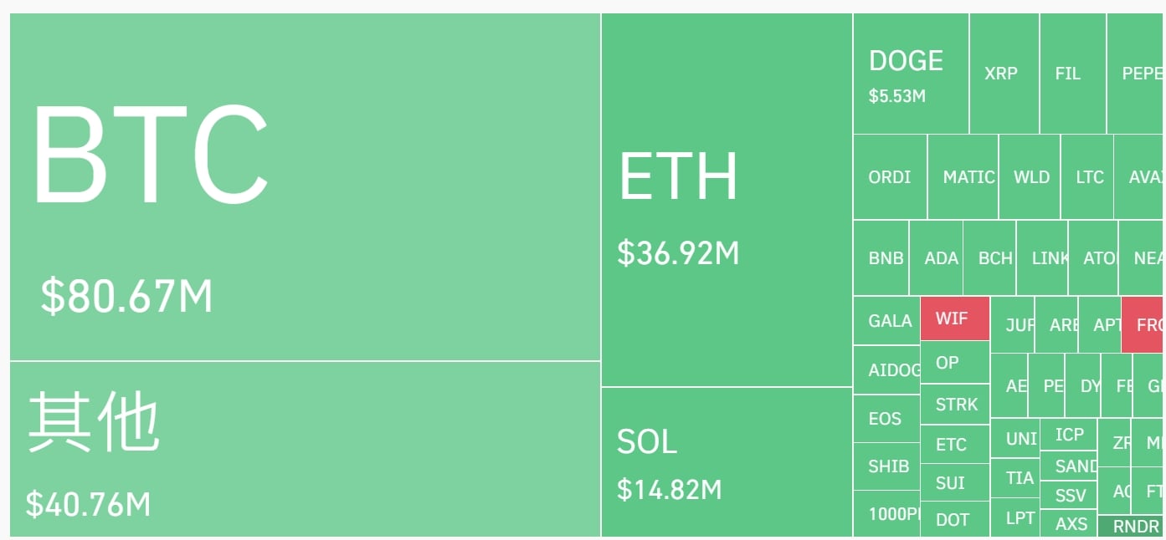Select the 其他 $40.76M block
Image resolution: width=1166 pixels, height=540 pixels.
305,449
